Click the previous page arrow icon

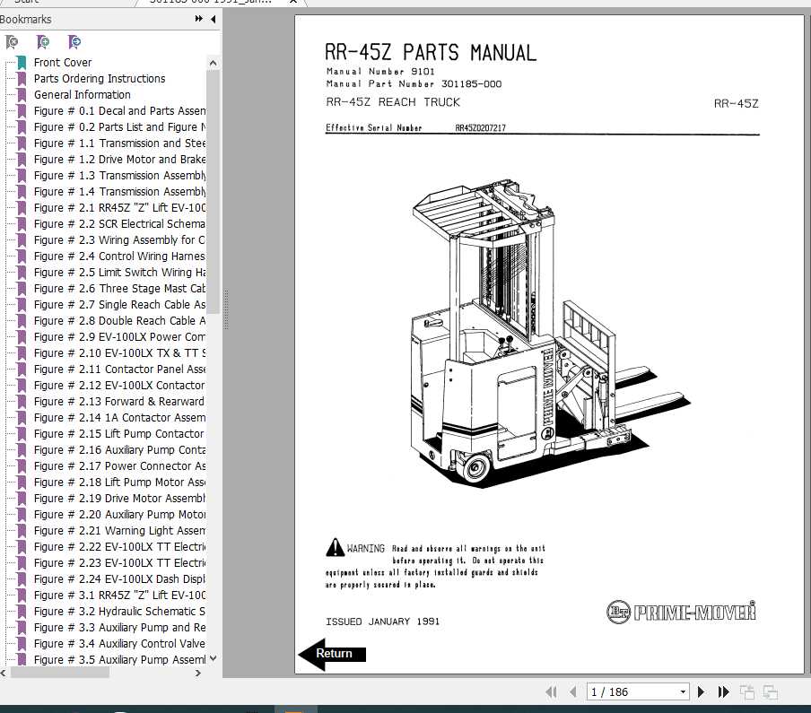tap(573, 691)
